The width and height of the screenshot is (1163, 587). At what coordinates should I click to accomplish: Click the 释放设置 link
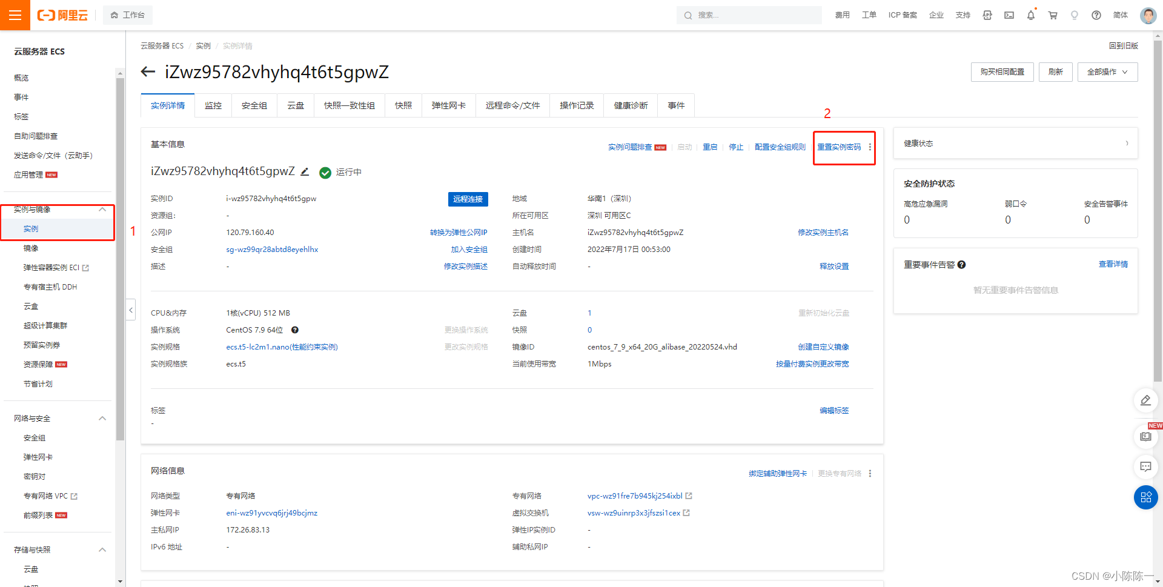point(834,267)
